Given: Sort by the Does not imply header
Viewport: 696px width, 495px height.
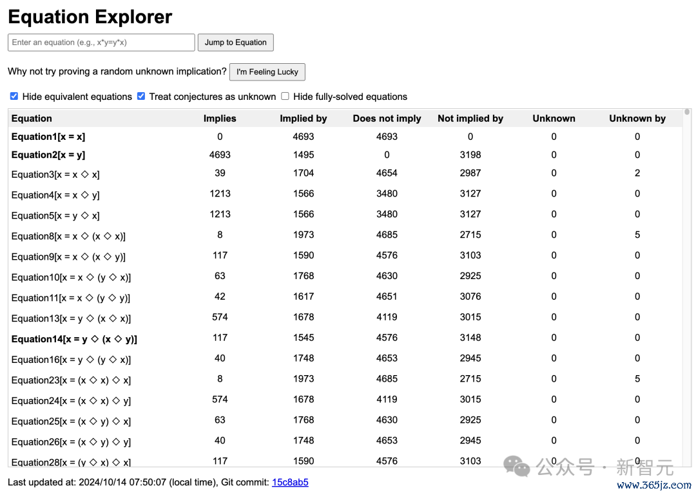Looking at the screenshot, I should tap(387, 119).
